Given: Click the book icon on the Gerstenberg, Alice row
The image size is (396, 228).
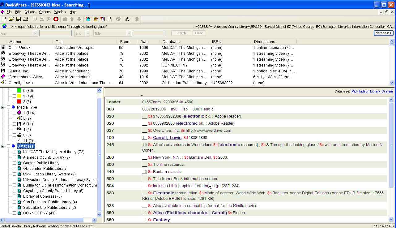Looking at the screenshot, I should [3, 77].
